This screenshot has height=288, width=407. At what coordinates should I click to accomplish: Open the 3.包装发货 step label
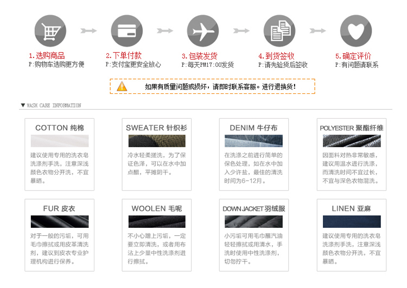(199, 55)
